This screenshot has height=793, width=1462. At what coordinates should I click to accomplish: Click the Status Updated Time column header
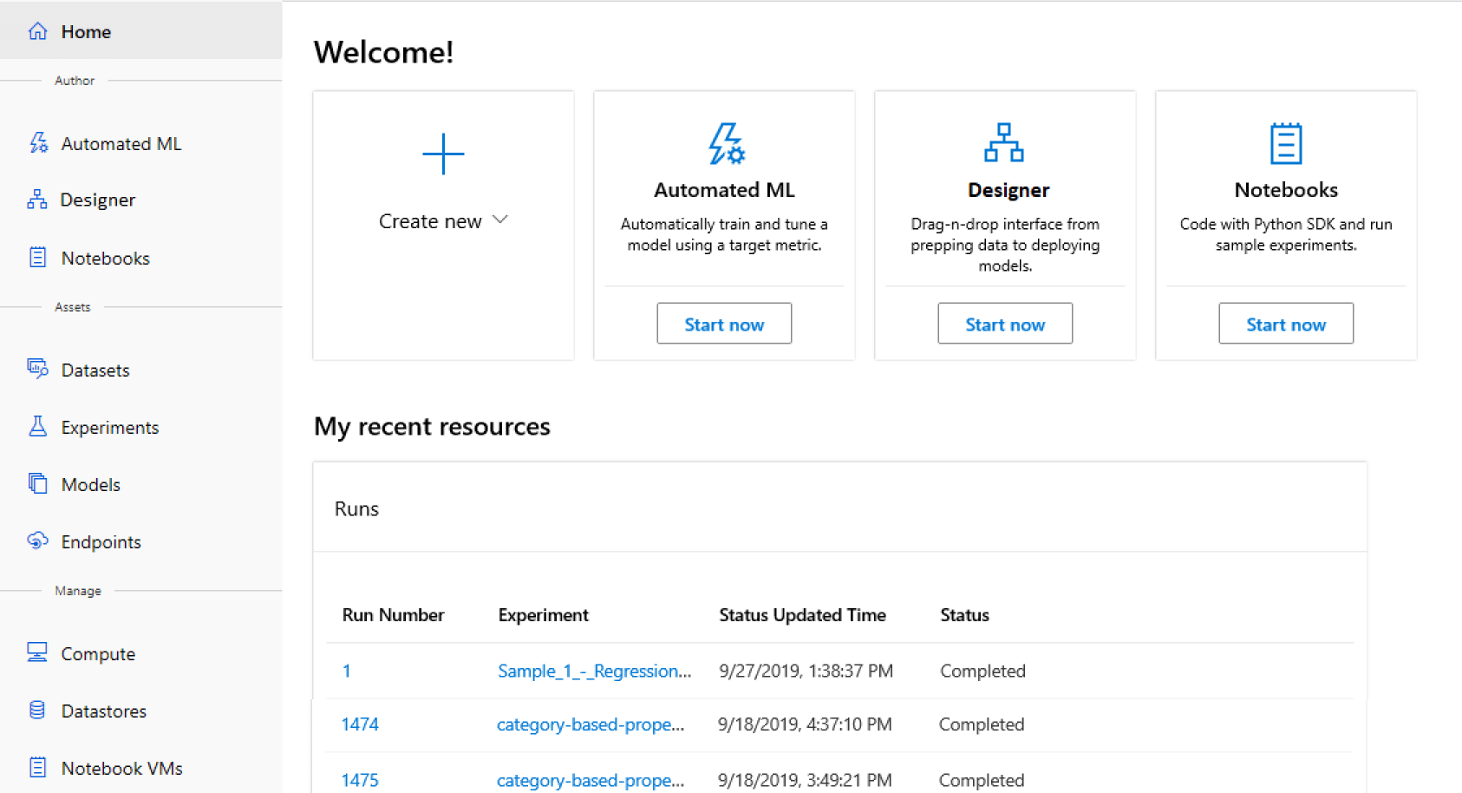point(802,615)
